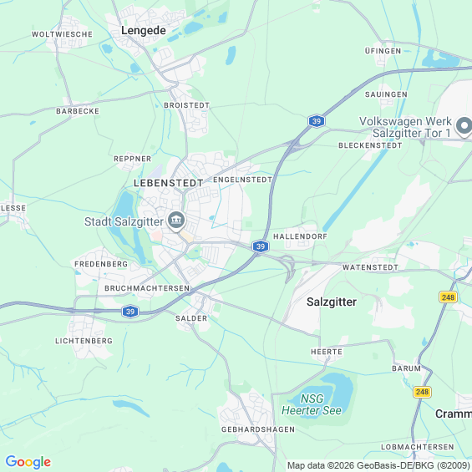
Task: Click the Map data copyright text
Action: (379, 465)
